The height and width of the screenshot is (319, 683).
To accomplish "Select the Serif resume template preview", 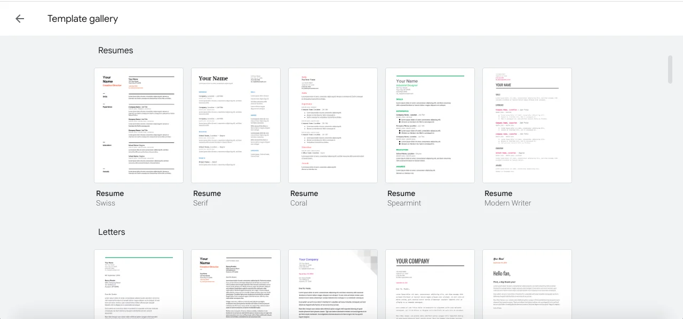I will 236,125.
